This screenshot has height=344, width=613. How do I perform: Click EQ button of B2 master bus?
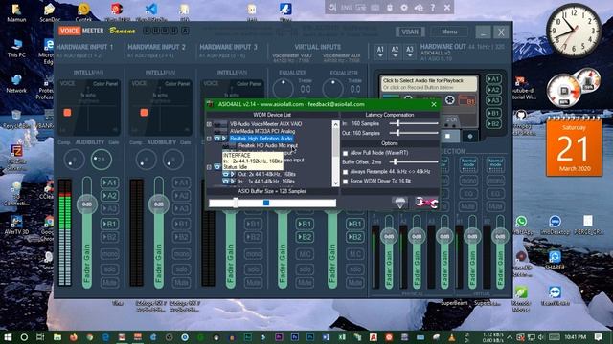pos(495,194)
